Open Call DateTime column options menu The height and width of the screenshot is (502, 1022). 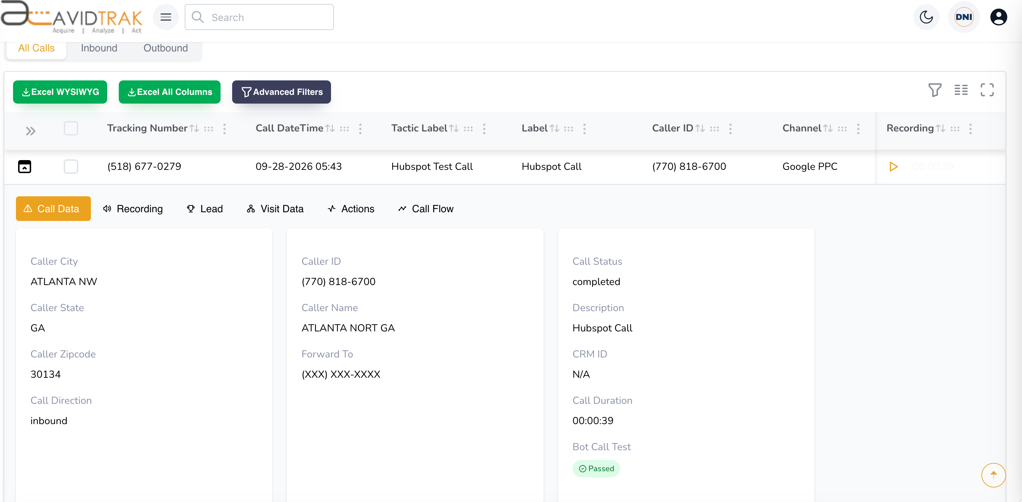tap(360, 129)
